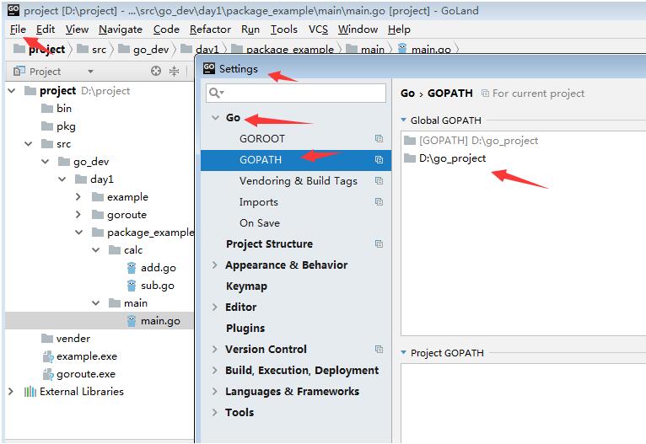The height and width of the screenshot is (444, 646).
Task: Collapse the calc folder node
Action: pyautogui.click(x=95, y=249)
